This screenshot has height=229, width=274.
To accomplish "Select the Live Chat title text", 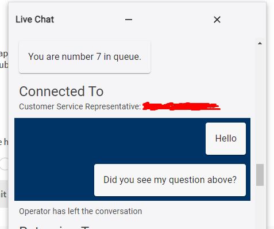I will click(35, 20).
